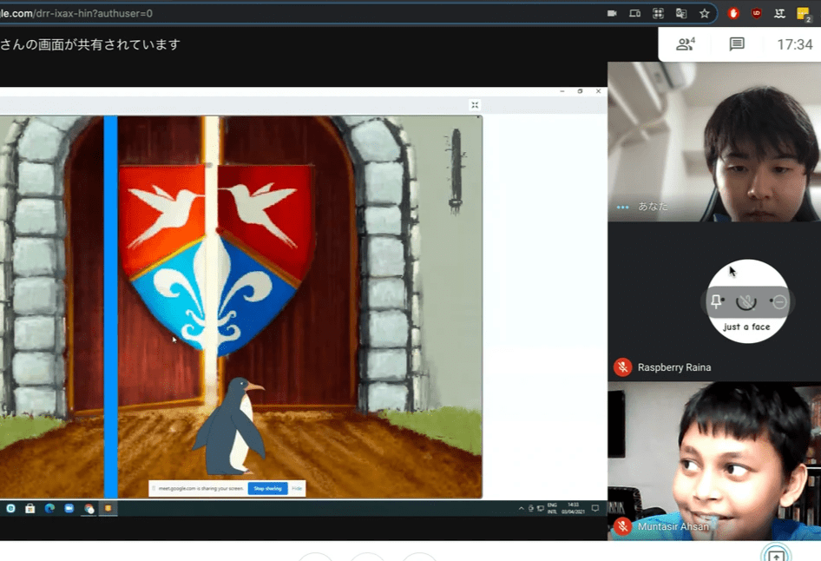This screenshot has height=561, width=821.
Task: Click ENG language indicator in shared taskbar
Action: click(x=552, y=508)
